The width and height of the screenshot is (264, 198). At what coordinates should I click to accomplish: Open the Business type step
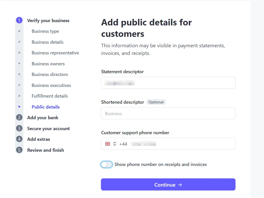pyautogui.click(x=45, y=31)
